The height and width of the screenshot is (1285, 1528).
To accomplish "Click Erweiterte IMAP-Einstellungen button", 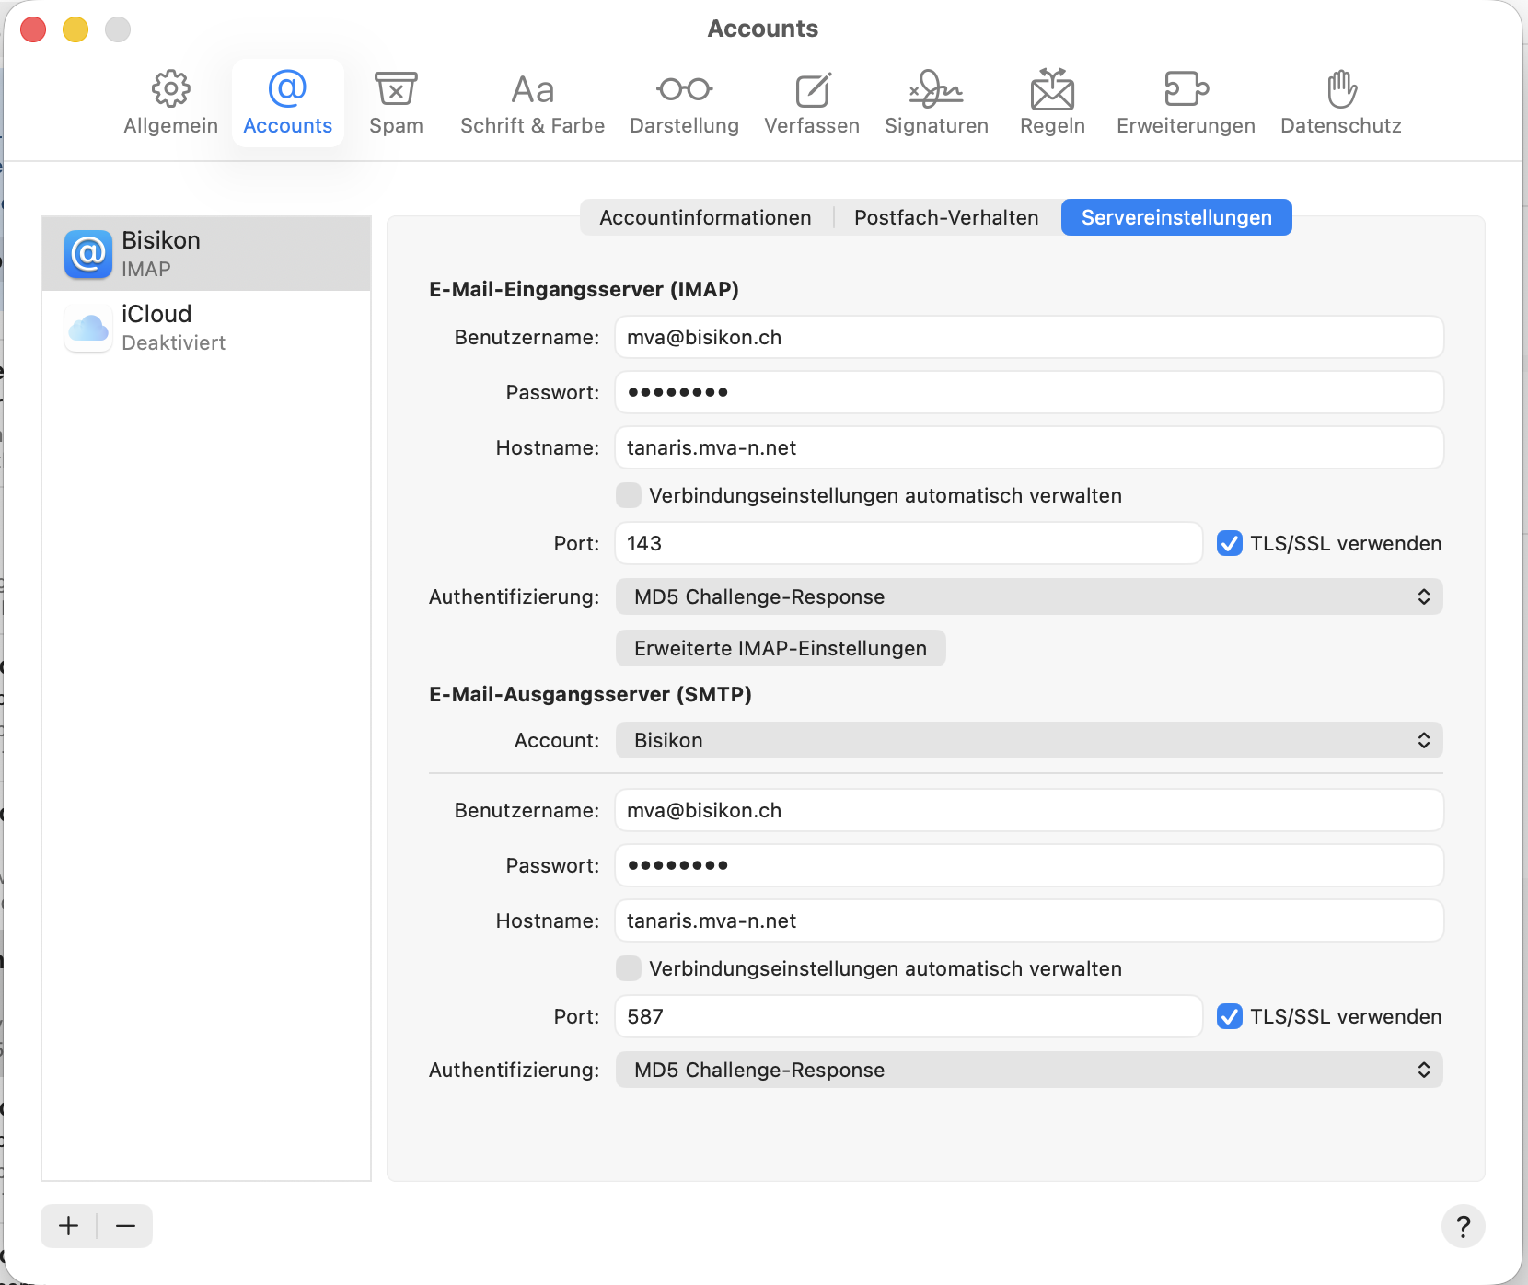I will [780, 649].
